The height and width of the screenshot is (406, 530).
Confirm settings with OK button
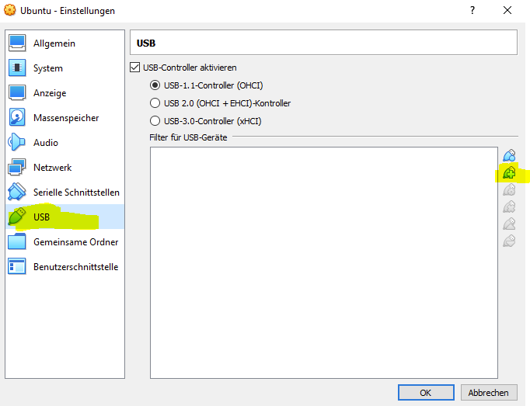(x=426, y=393)
